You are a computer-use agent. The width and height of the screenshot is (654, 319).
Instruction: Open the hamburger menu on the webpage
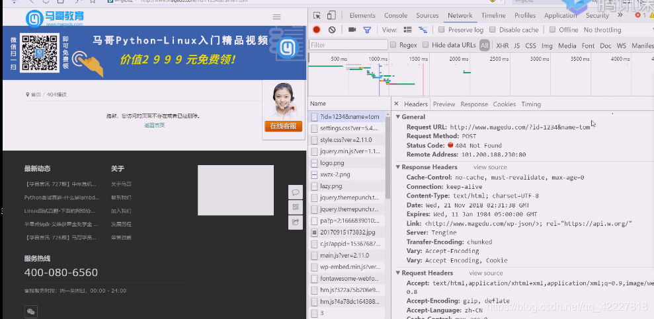(276, 17)
